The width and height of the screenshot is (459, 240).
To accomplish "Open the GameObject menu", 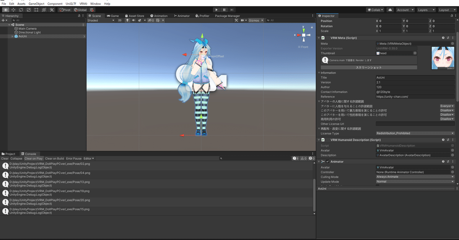I will 36,3.
